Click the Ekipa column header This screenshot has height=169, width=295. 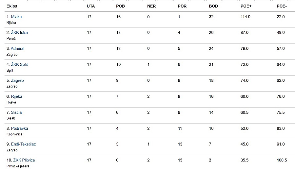click(12, 6)
